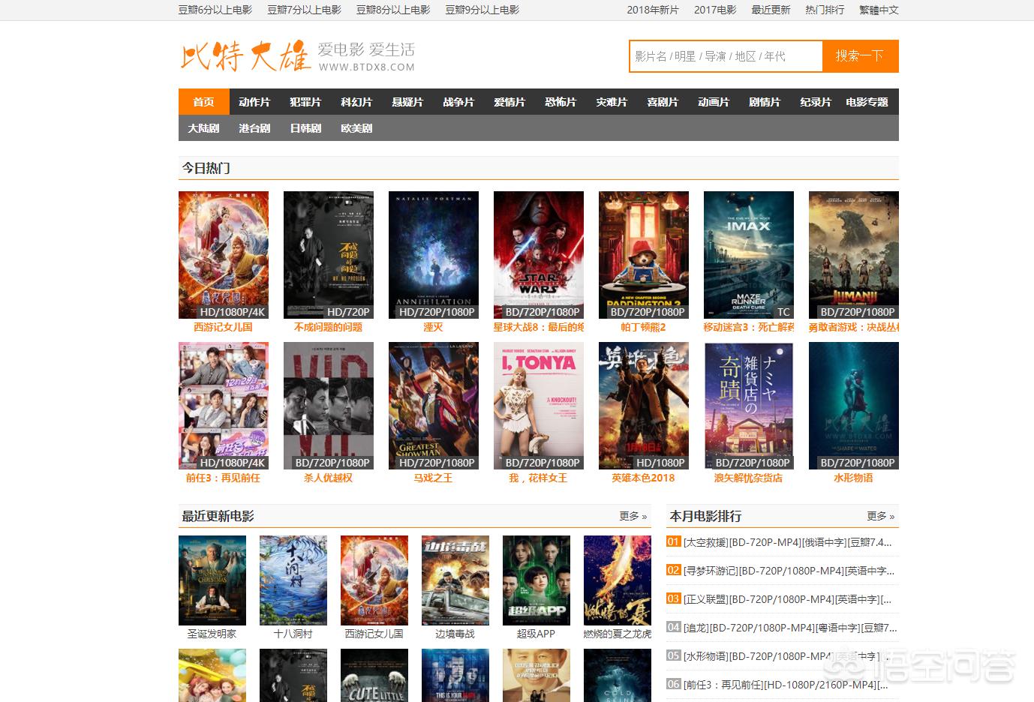Open the 英雄本色2018 poster

tap(644, 406)
